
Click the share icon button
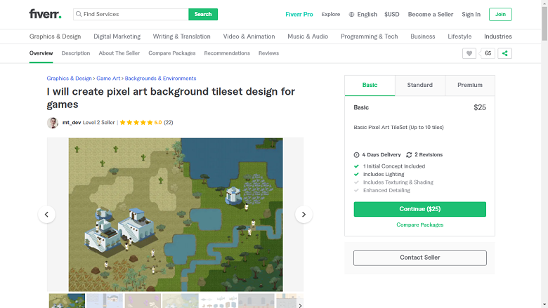[504, 53]
